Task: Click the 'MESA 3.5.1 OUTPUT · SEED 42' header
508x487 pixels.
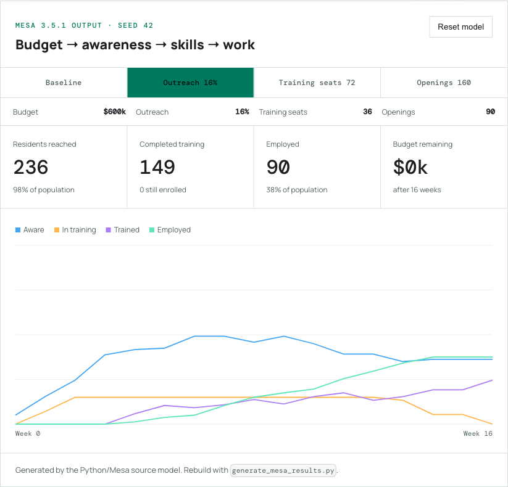Action: tap(84, 25)
